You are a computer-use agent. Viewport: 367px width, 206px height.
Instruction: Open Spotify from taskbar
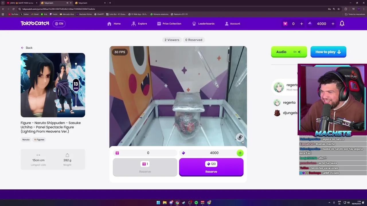196,203
